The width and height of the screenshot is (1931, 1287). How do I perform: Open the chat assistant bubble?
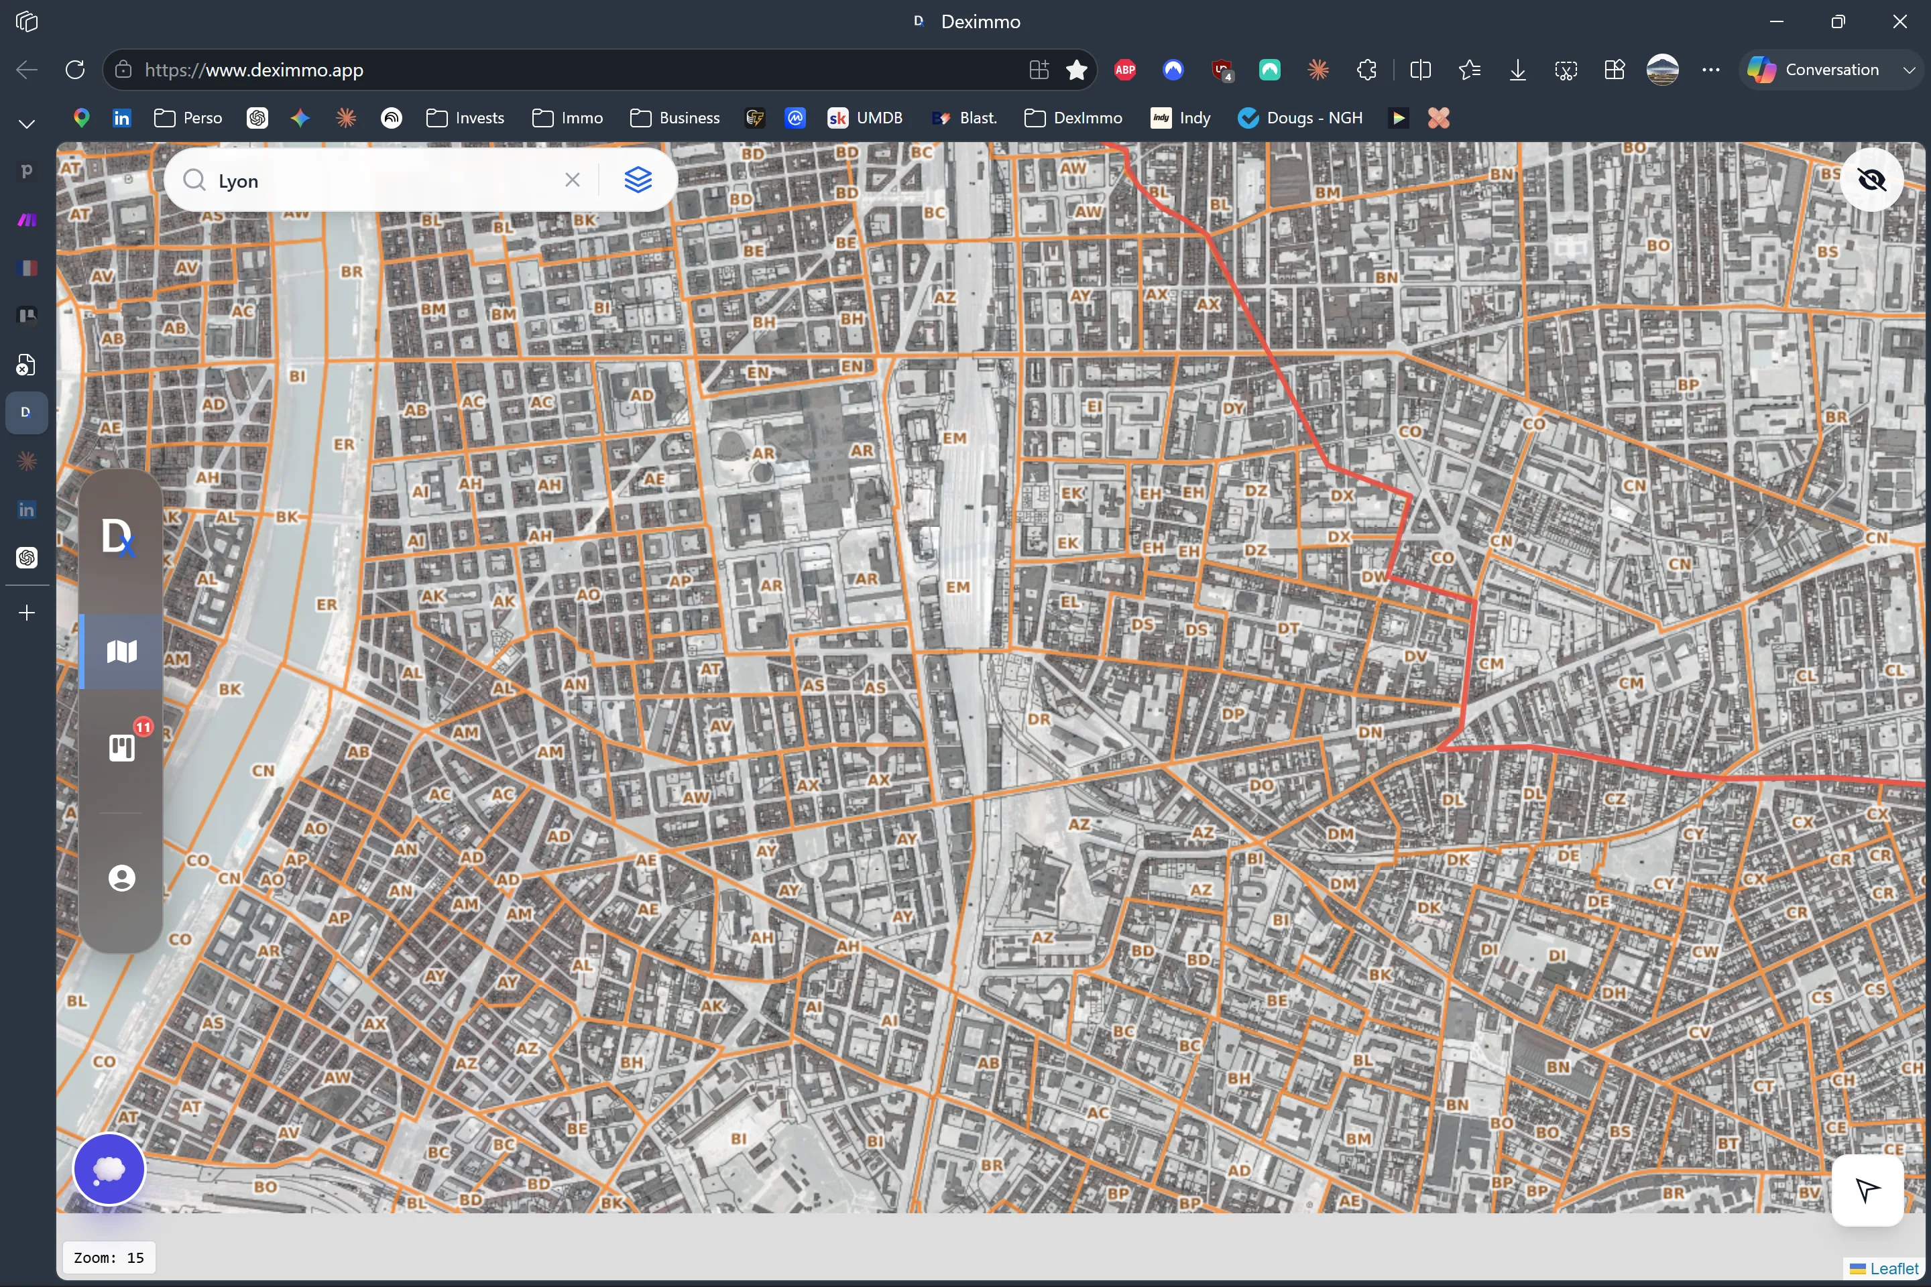(109, 1169)
